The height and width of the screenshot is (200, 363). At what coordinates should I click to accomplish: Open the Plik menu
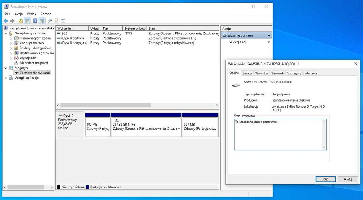tap(8, 14)
